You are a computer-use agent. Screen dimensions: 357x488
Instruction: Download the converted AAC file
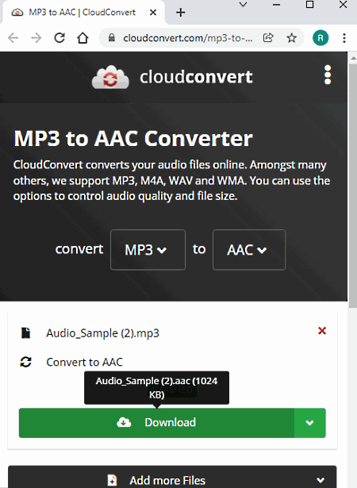click(x=156, y=423)
